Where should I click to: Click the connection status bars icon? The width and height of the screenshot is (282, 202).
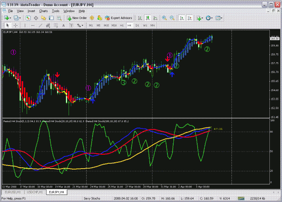tap(241, 198)
